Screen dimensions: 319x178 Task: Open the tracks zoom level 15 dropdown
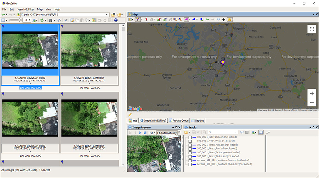[236, 132]
